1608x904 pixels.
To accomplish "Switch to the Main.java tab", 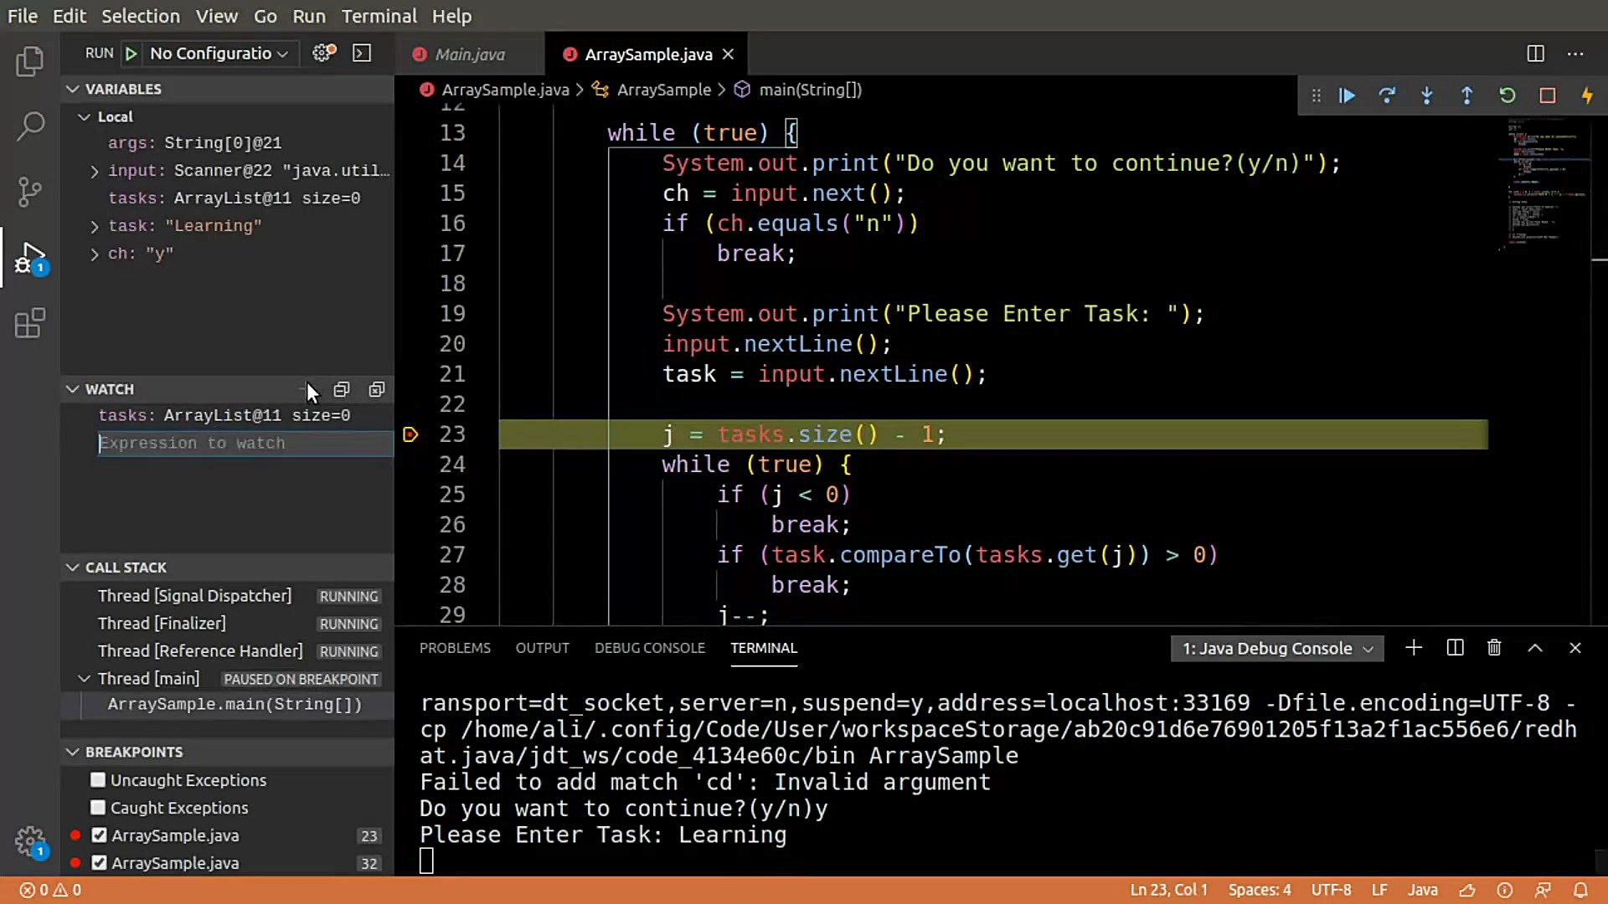I will click(469, 54).
